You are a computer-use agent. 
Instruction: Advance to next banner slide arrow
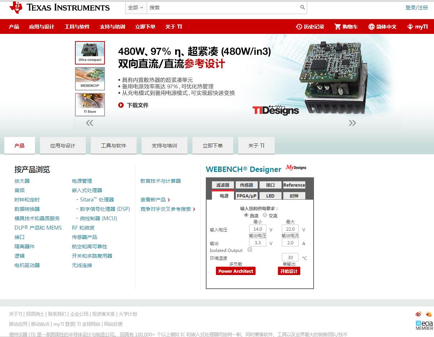pyautogui.click(x=352, y=123)
